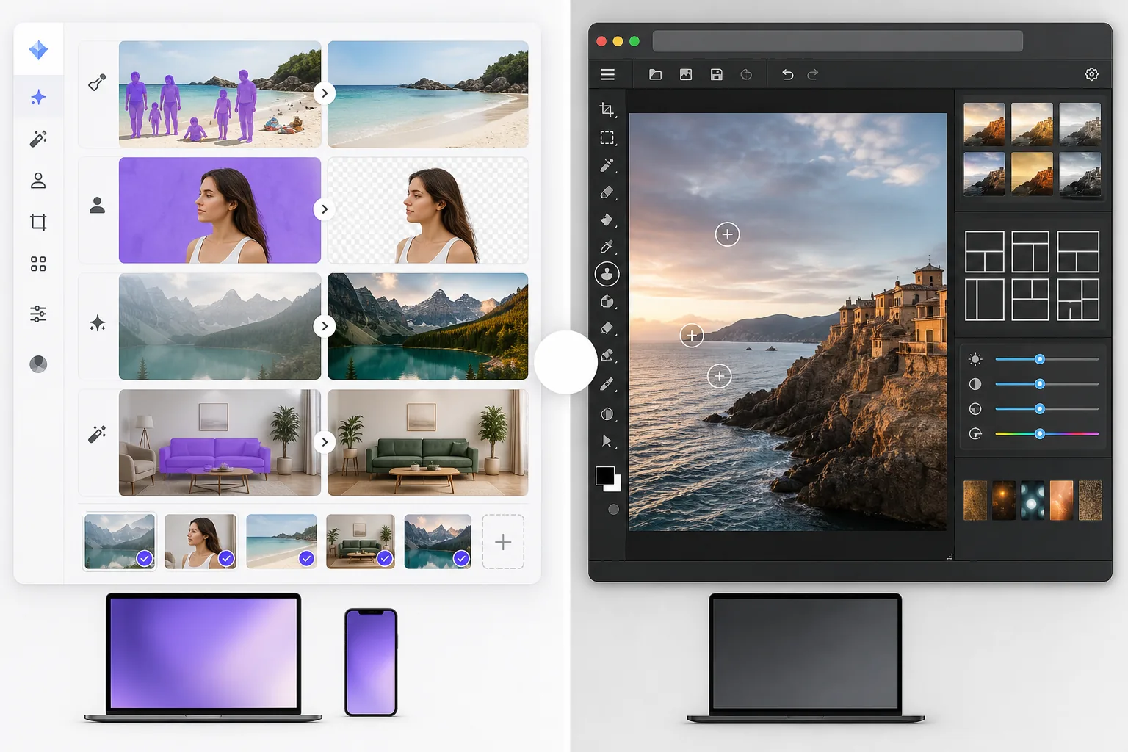1128x752 pixels.
Task: Select the dark texture thumbnail with orange glowing spot
Action: coord(1003,500)
